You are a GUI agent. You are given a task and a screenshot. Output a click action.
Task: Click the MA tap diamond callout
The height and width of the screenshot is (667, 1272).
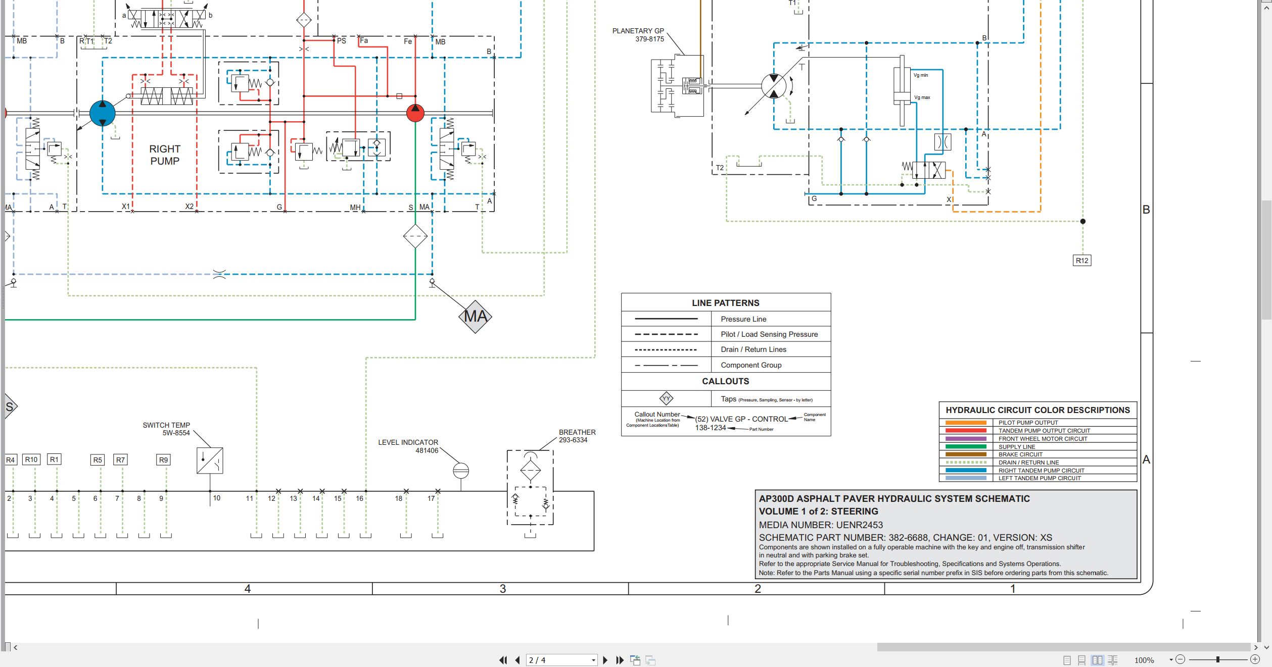(475, 317)
